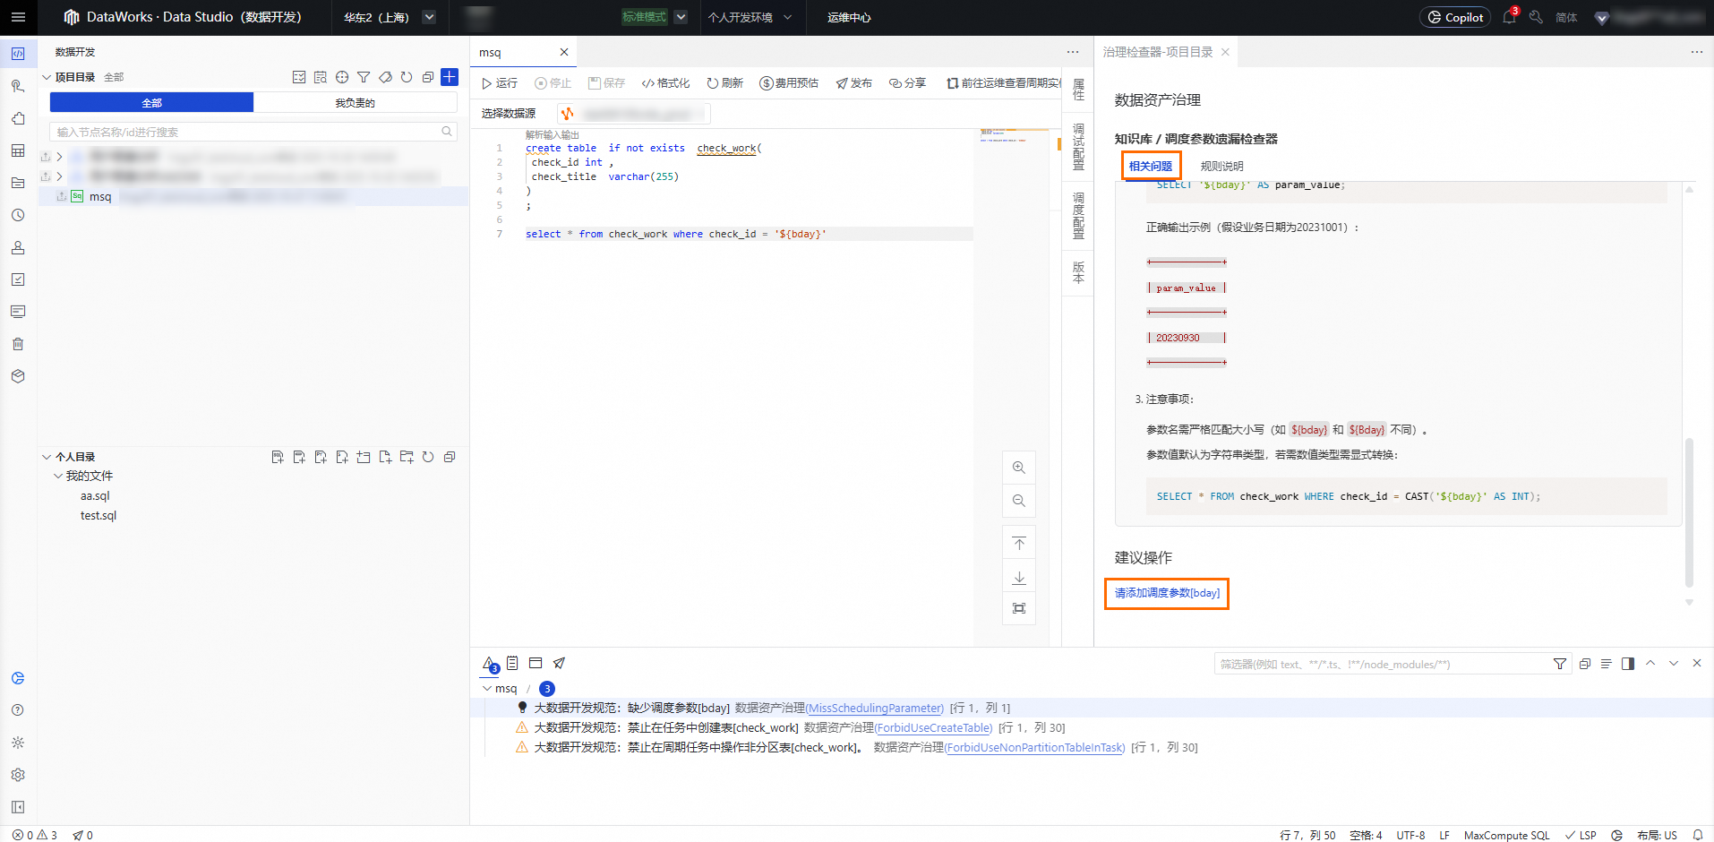1714x842 pixels.
Task: Jump to bottom with the down-arrow icon
Action: pyautogui.click(x=1019, y=578)
